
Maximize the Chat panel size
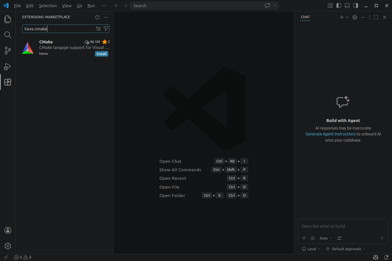tap(376, 17)
